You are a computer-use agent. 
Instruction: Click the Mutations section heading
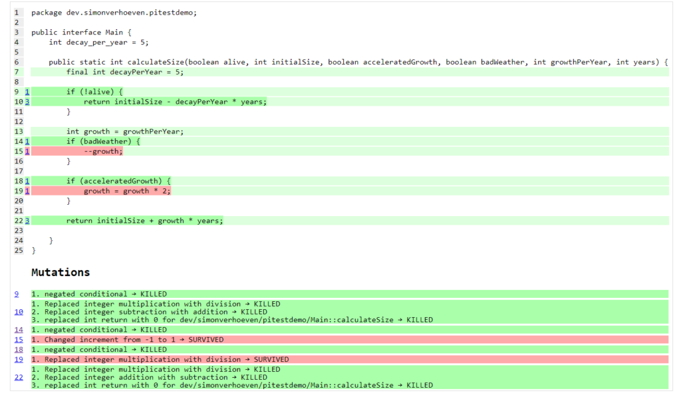60,271
